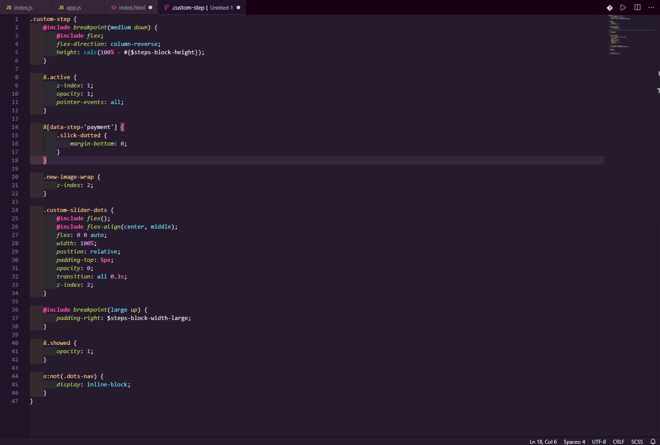660x445 pixels.
Task: Click the '&.active {' selector
Action: point(60,77)
